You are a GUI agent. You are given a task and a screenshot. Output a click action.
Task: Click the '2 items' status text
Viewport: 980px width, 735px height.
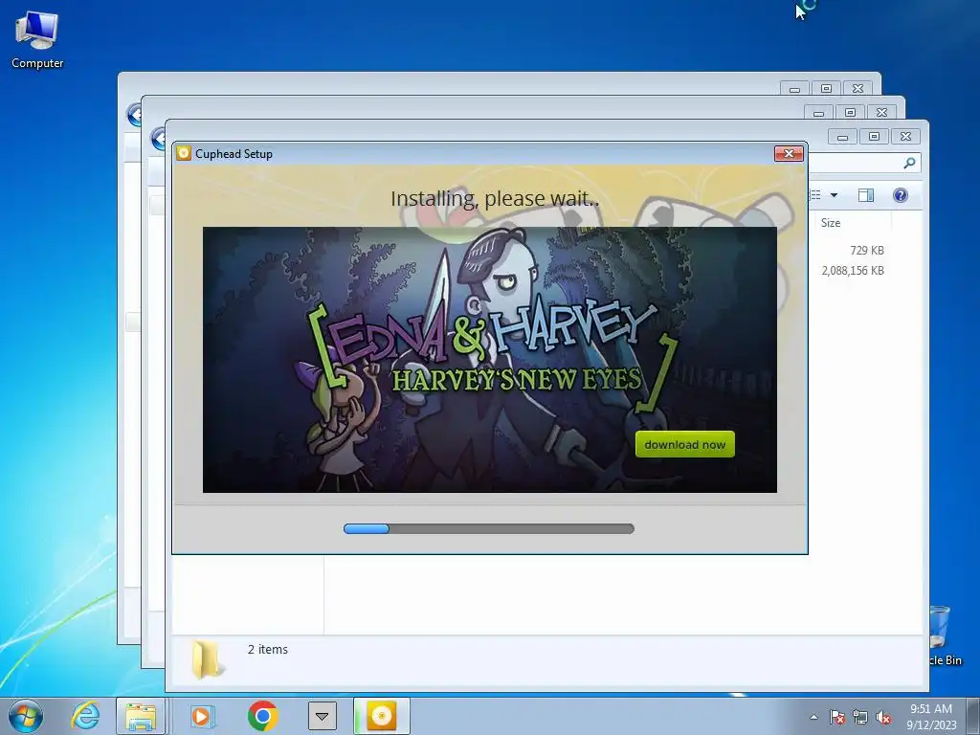click(x=268, y=650)
